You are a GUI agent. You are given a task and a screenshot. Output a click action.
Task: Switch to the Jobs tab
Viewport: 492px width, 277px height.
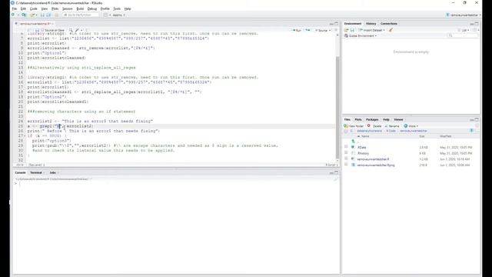pos(52,172)
